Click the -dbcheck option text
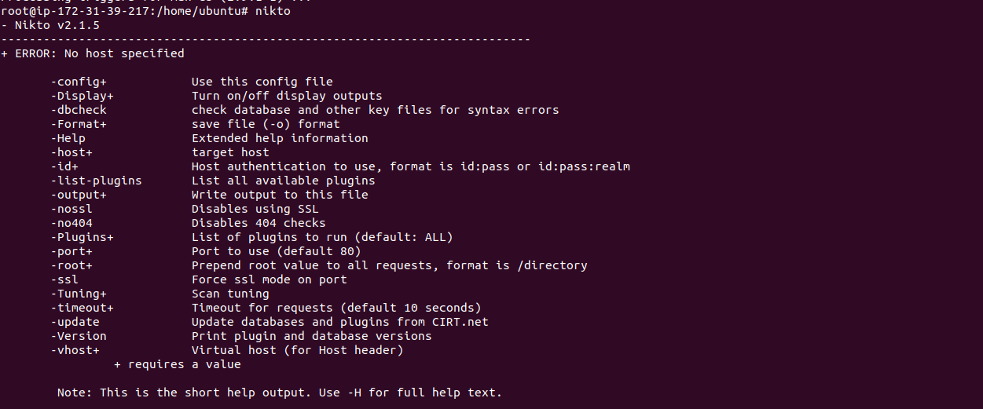 pyautogui.click(x=79, y=110)
